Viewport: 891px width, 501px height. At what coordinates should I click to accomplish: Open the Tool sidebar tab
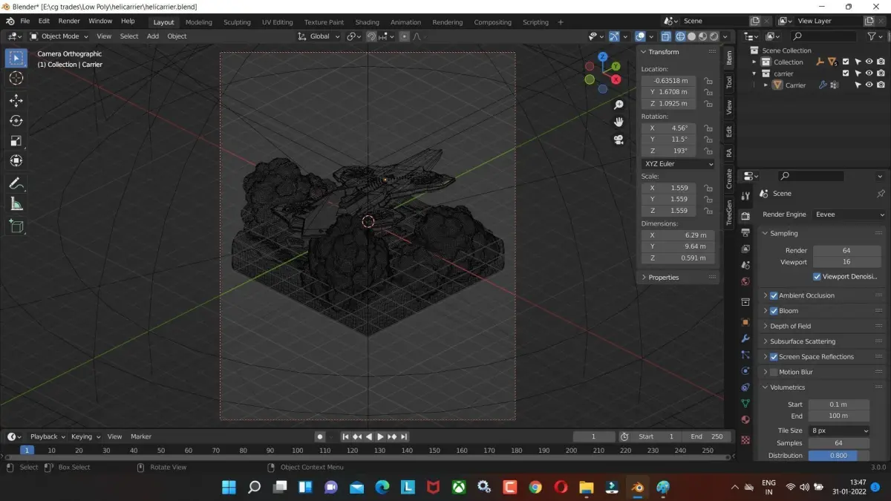point(729,82)
